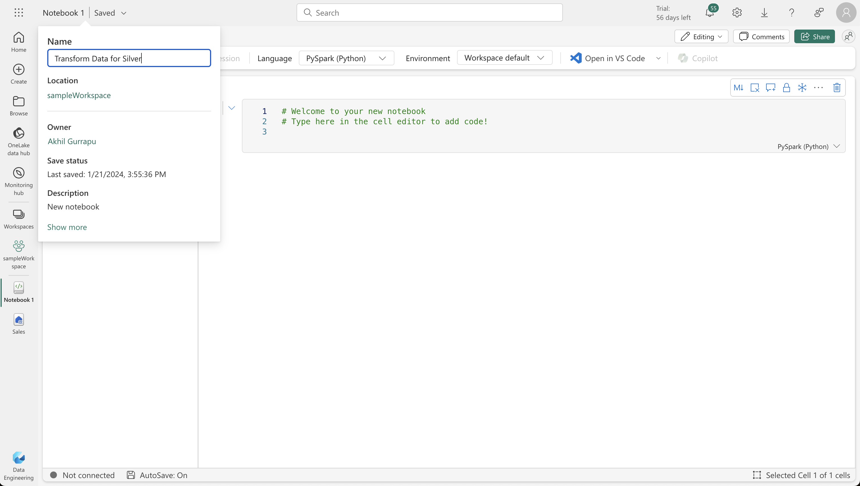The width and height of the screenshot is (860, 486).
Task: Open the Environment Workspace default dropdown
Action: pyautogui.click(x=505, y=58)
